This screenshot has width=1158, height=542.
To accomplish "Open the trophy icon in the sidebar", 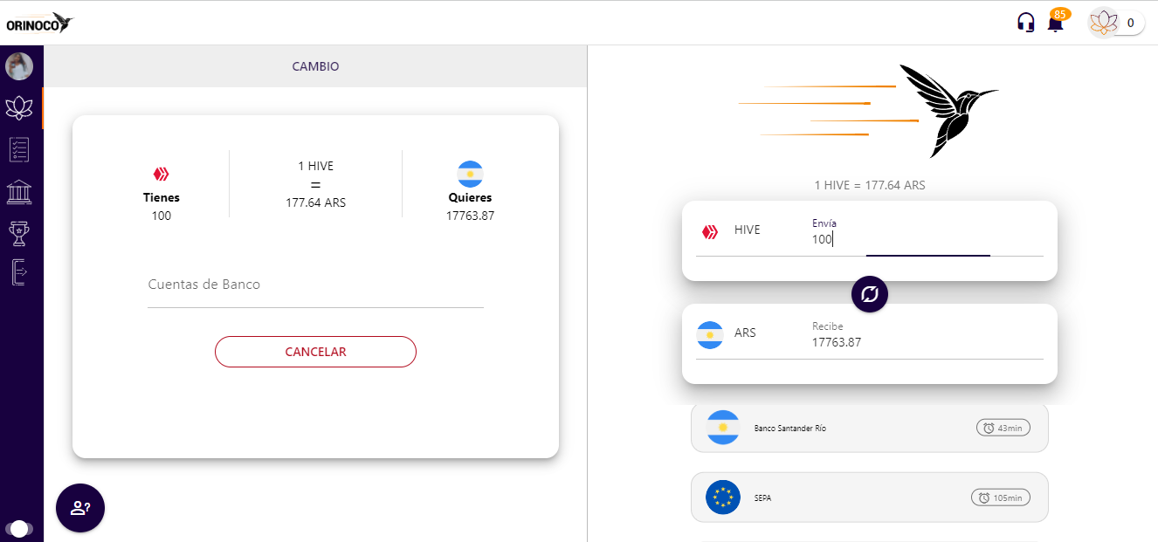I will pos(19,233).
